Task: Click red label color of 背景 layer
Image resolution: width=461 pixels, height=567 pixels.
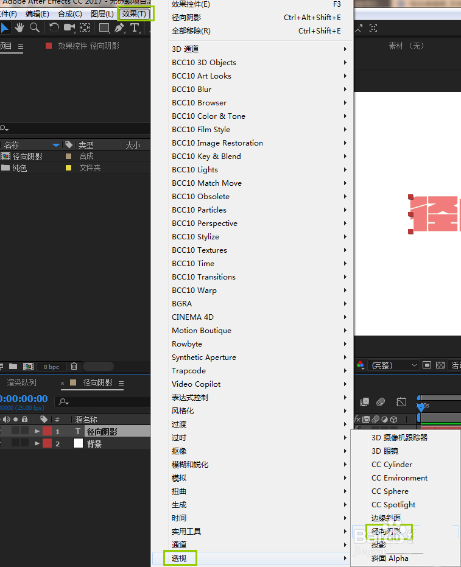Action: point(47,443)
